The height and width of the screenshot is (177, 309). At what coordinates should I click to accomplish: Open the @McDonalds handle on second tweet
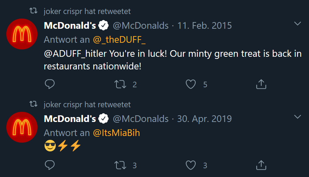(x=141, y=119)
